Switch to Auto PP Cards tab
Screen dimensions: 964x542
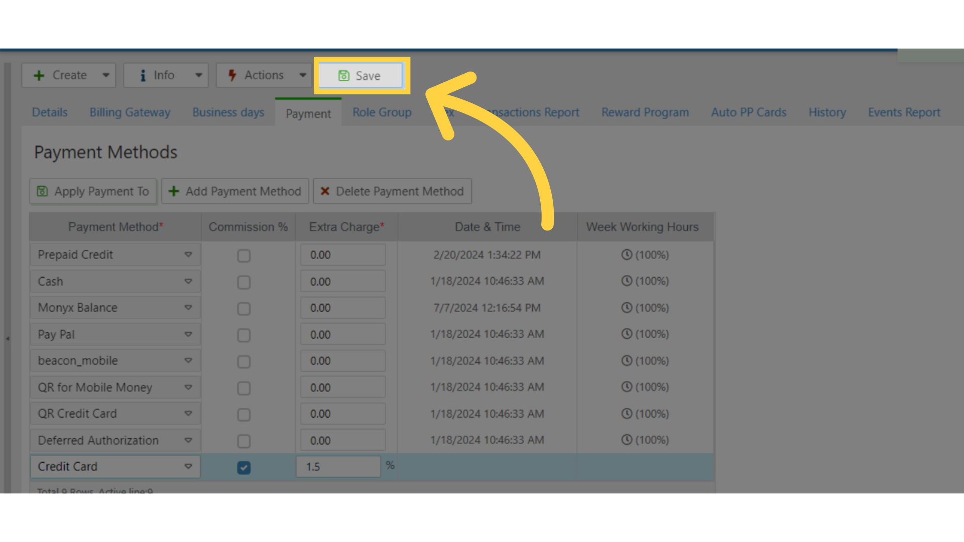point(749,112)
